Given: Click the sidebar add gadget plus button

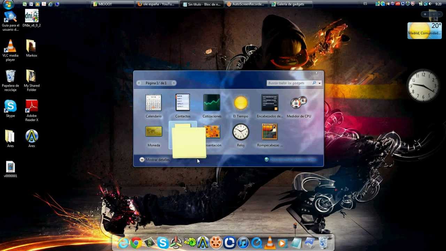Looking at the screenshot, I should [x=425, y=14].
